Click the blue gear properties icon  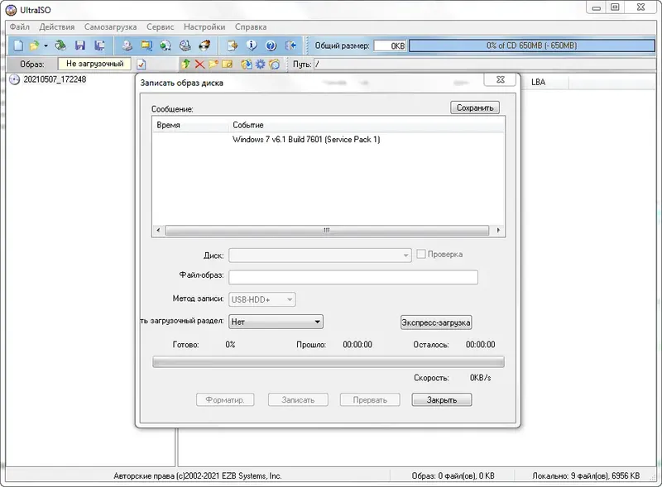pos(261,64)
